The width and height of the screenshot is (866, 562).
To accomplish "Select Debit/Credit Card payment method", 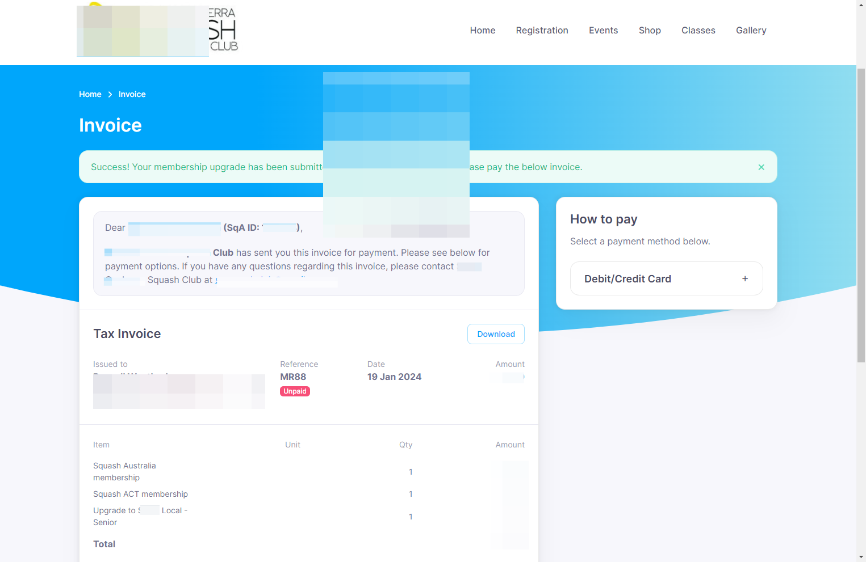I will (x=666, y=278).
